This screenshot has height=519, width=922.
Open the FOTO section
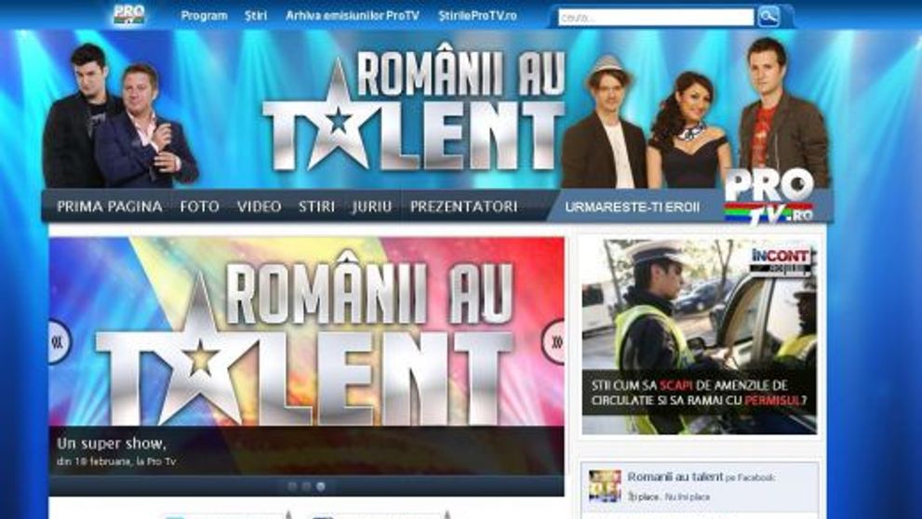199,206
